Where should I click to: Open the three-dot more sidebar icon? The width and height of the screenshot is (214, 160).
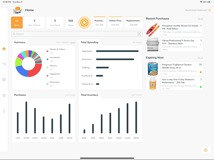pos(4,111)
